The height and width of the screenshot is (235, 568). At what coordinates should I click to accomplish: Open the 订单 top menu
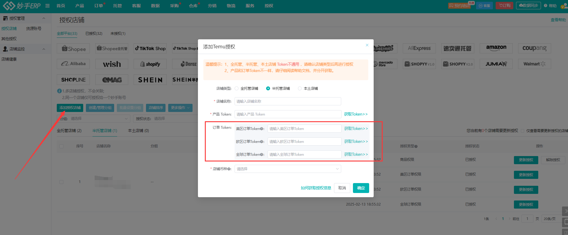(99, 6)
